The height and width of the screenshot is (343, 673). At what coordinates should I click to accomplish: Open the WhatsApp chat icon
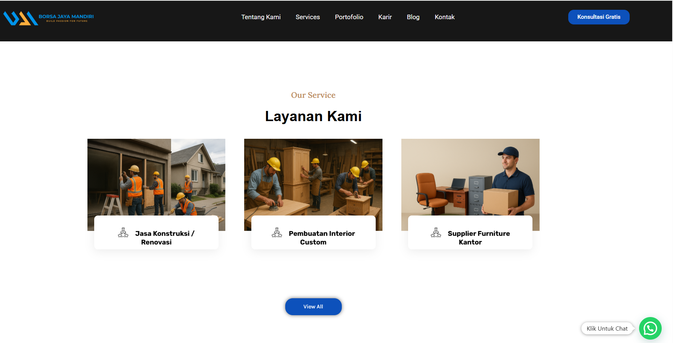[650, 328]
